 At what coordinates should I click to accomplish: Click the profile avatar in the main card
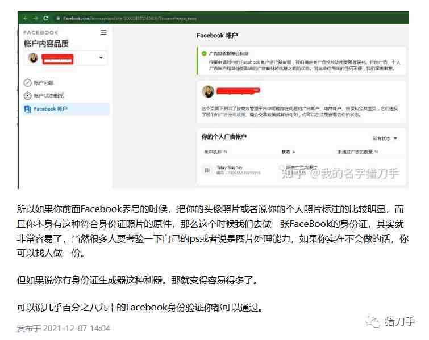point(207,91)
